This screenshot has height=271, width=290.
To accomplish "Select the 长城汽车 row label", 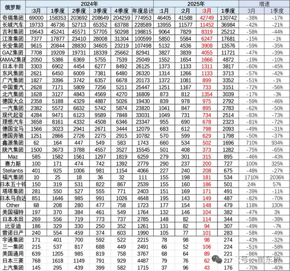I will click(13, 25).
